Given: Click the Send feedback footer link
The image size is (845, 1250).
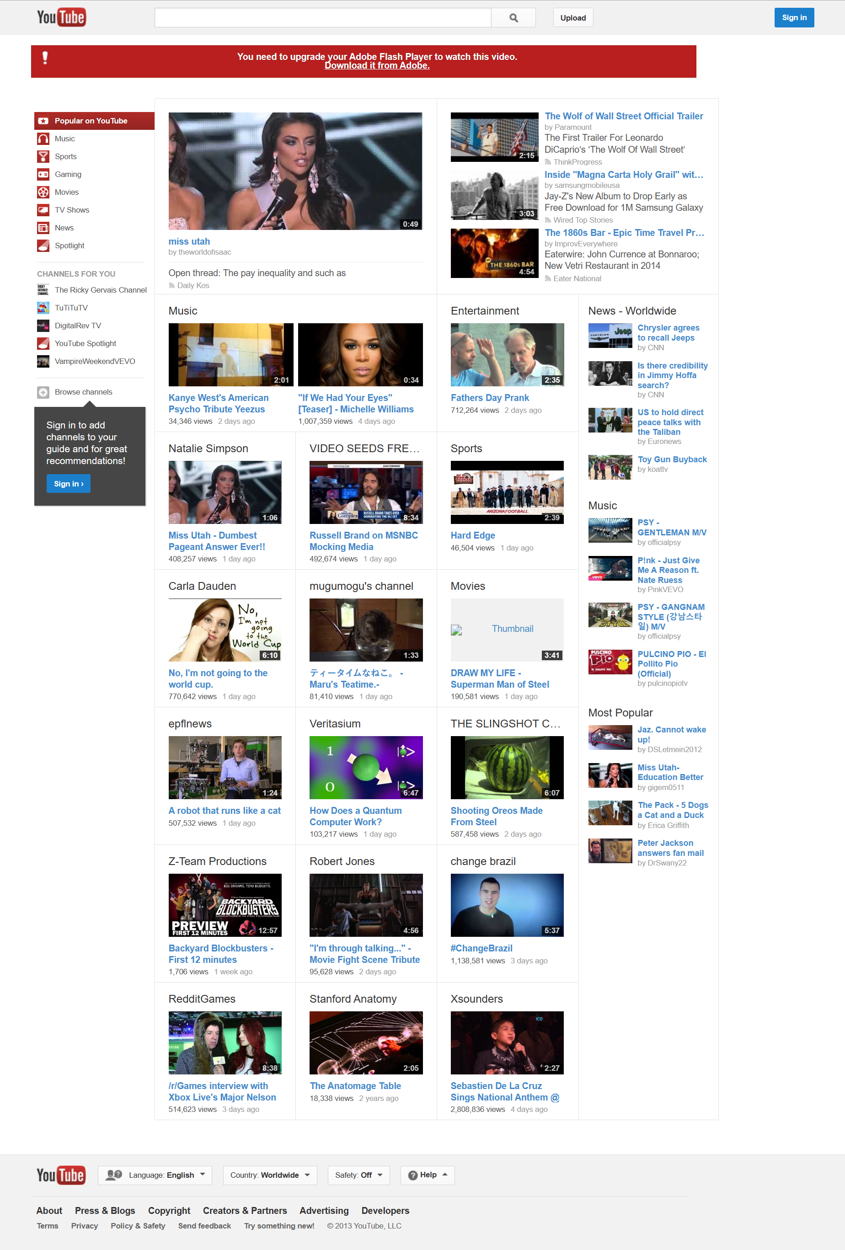Looking at the screenshot, I should (x=204, y=1226).
